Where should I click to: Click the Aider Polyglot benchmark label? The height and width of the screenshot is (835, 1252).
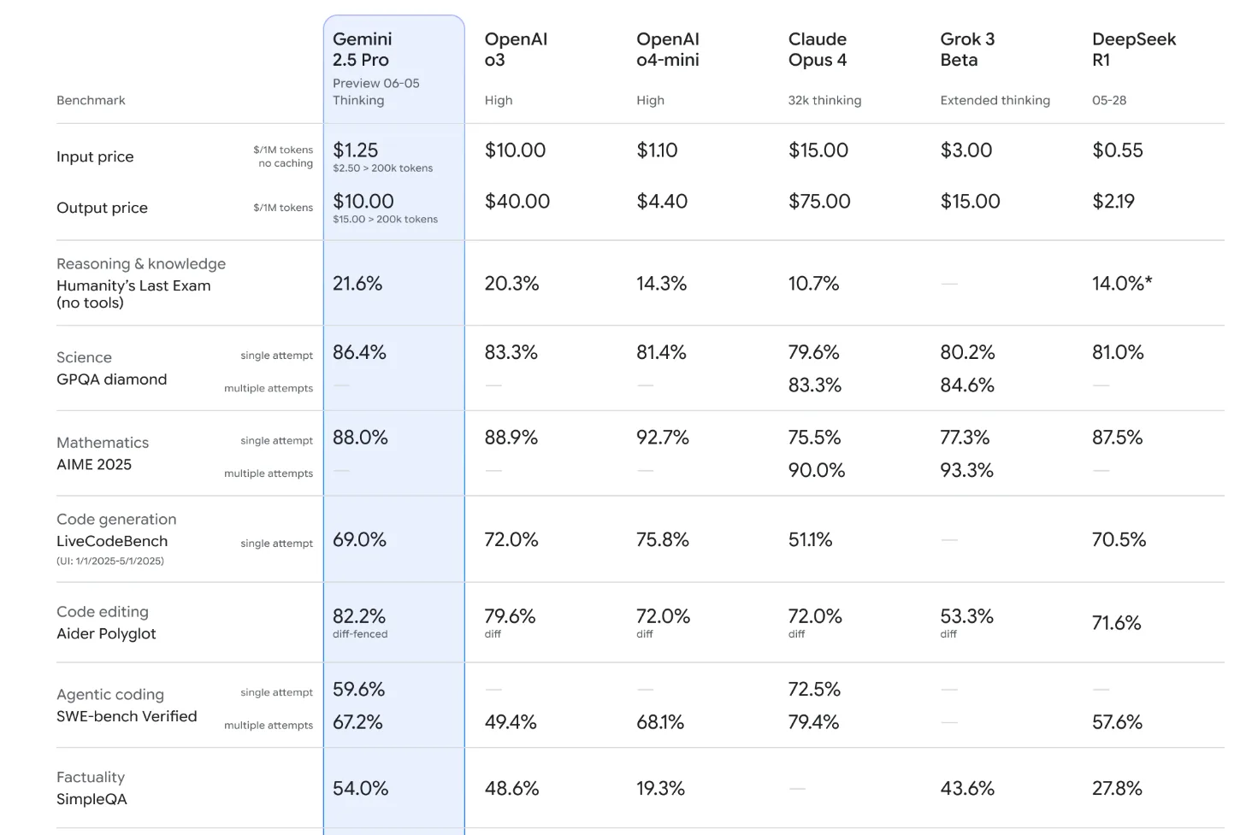(106, 633)
